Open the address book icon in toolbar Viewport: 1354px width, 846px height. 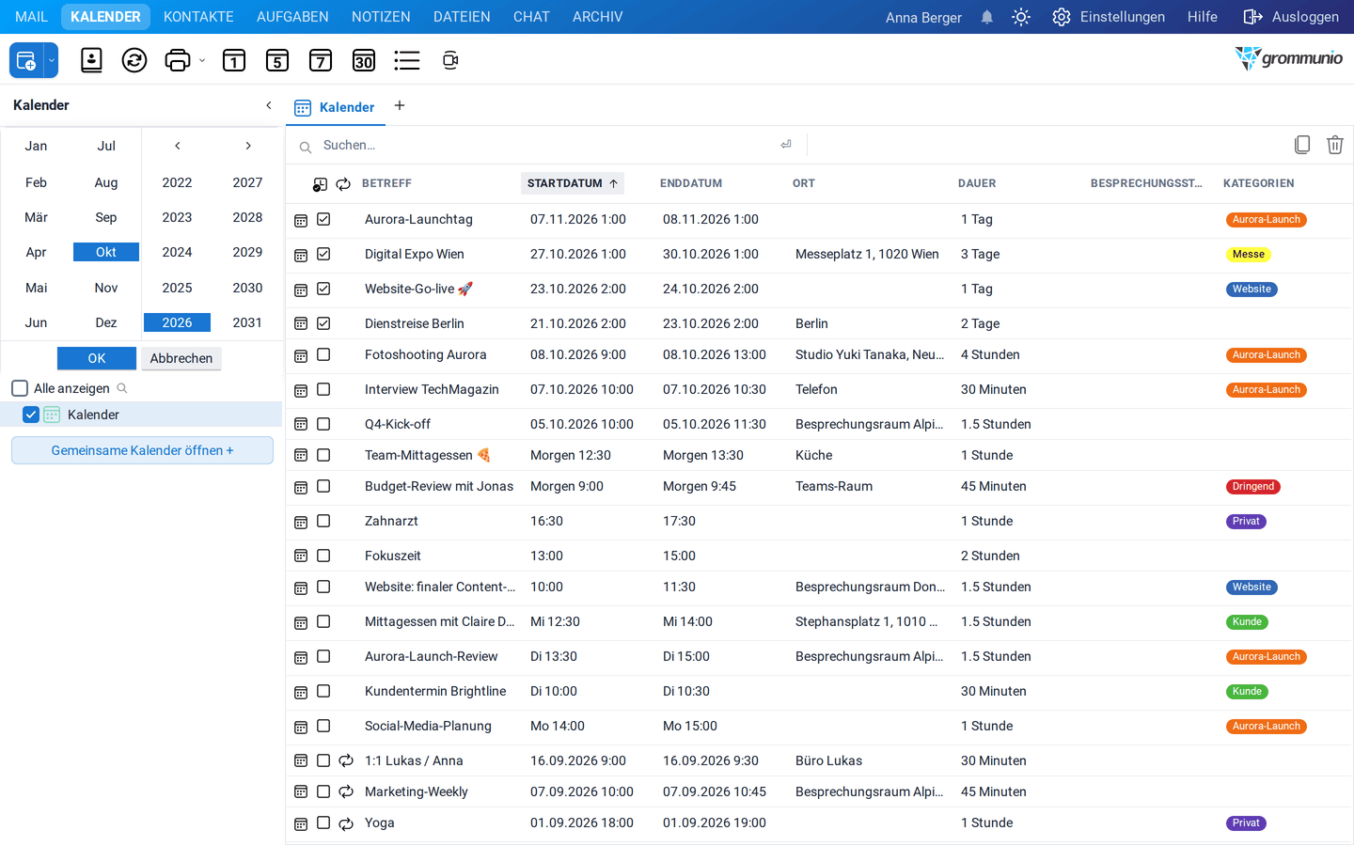tap(91, 60)
